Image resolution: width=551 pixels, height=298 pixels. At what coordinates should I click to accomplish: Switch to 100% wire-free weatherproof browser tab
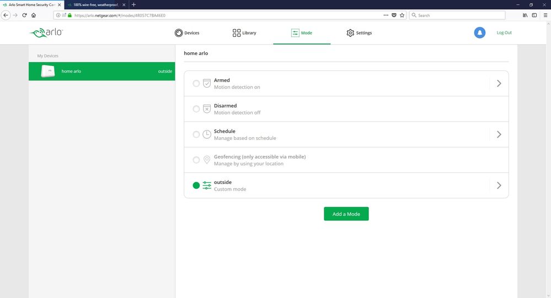[x=96, y=5]
